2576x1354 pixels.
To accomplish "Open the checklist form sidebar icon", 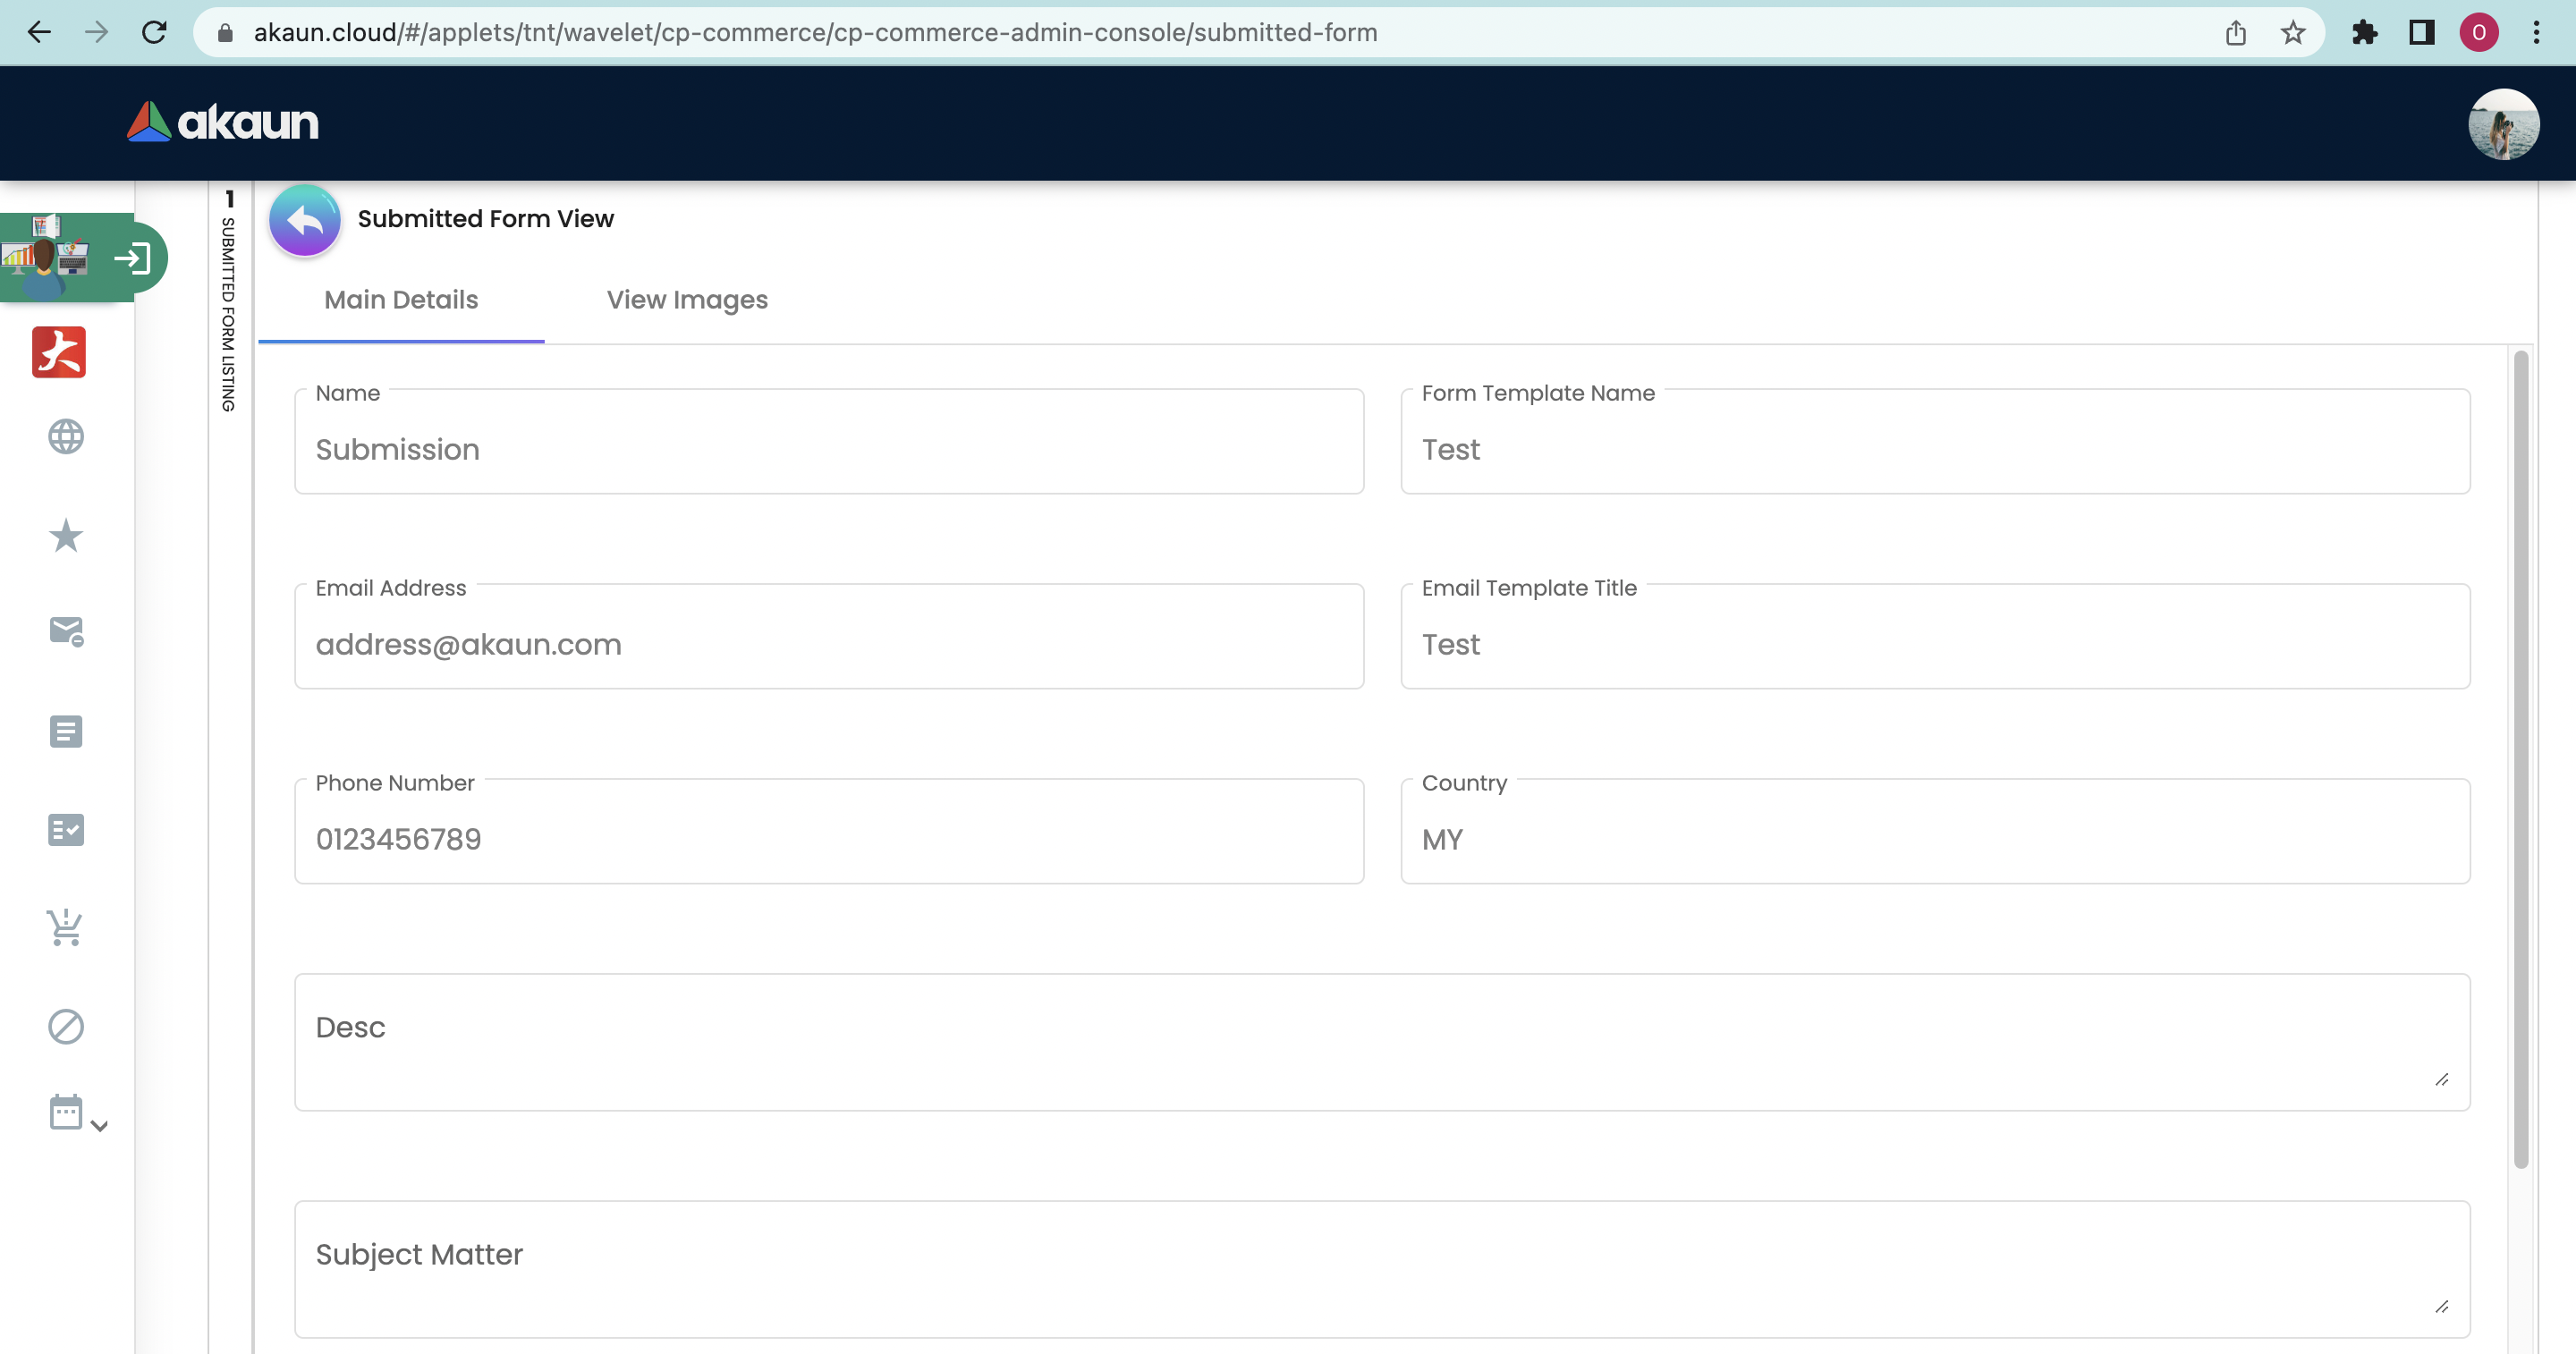I will point(66,830).
